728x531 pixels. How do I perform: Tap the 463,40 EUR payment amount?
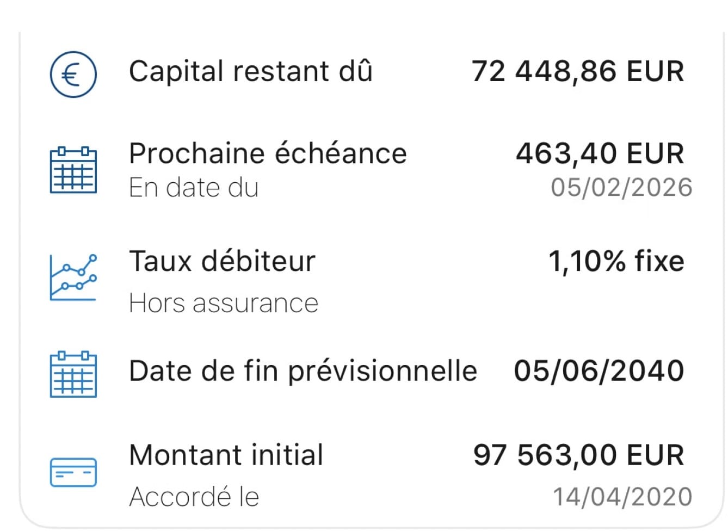point(600,153)
